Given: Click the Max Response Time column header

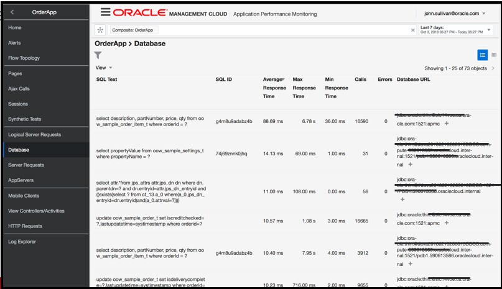Looking at the screenshot, I should pos(304,88).
